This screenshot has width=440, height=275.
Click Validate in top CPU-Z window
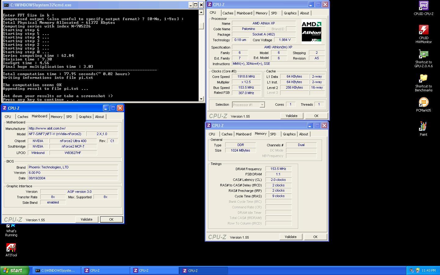coord(291,116)
